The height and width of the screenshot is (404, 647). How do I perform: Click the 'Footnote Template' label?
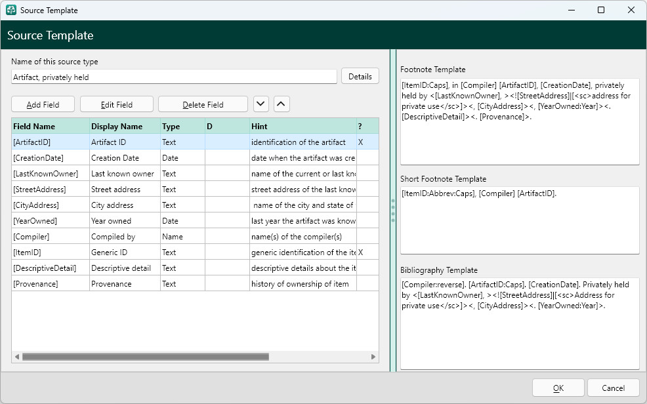(433, 70)
